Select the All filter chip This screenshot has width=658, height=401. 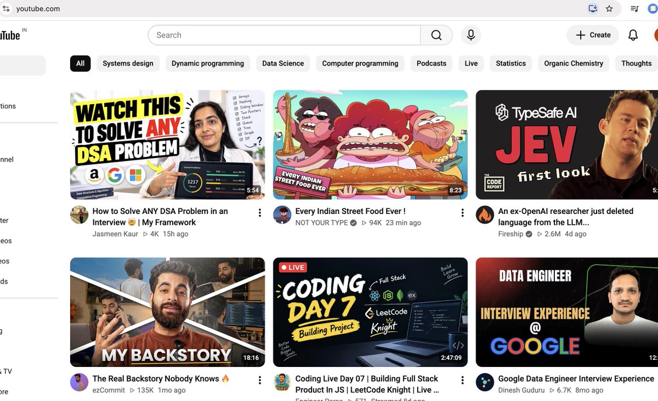click(x=80, y=64)
